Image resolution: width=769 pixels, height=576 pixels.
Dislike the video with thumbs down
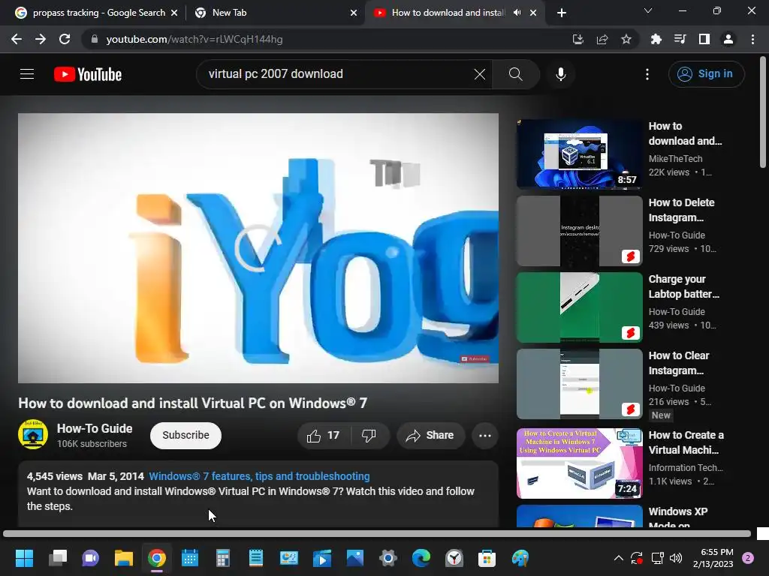point(369,436)
